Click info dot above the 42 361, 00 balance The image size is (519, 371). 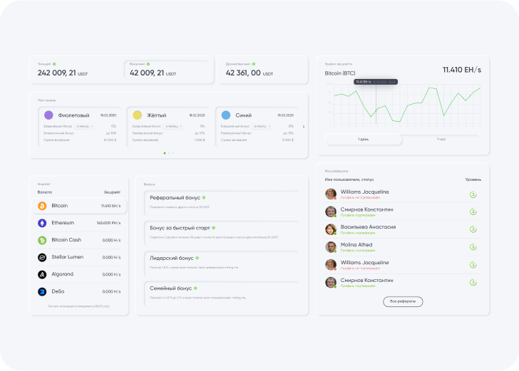[x=254, y=64]
